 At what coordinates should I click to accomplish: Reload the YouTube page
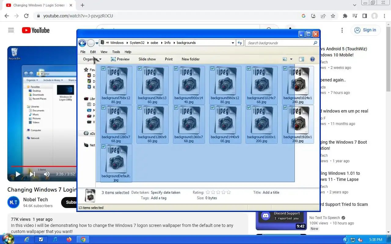coord(26,16)
